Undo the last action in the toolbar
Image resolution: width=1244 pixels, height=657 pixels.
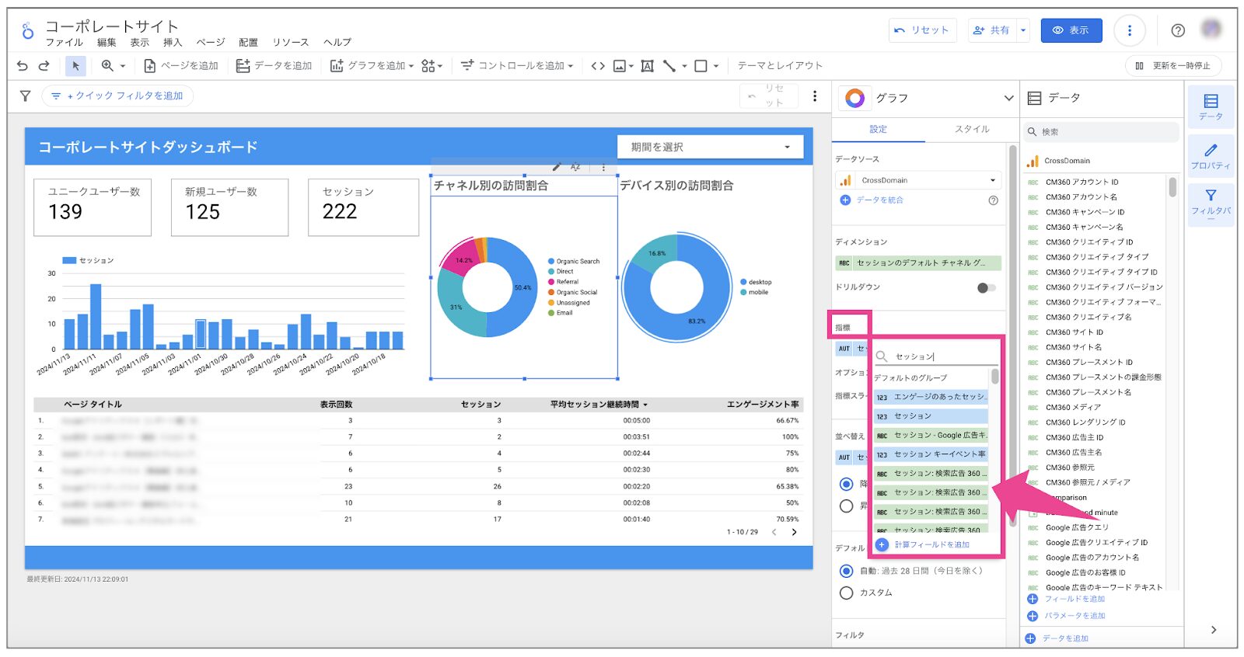[x=22, y=66]
